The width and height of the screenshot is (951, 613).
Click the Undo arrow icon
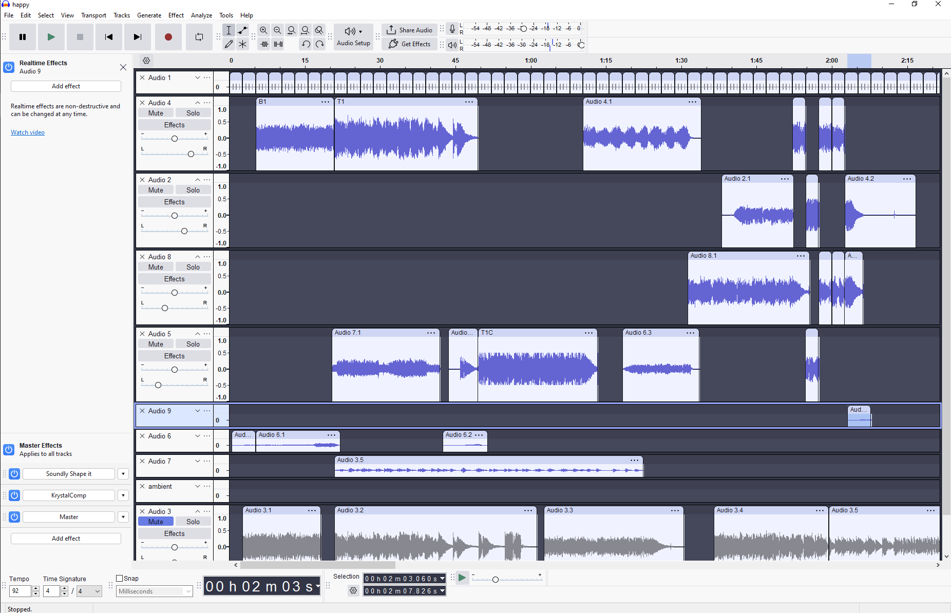306,44
